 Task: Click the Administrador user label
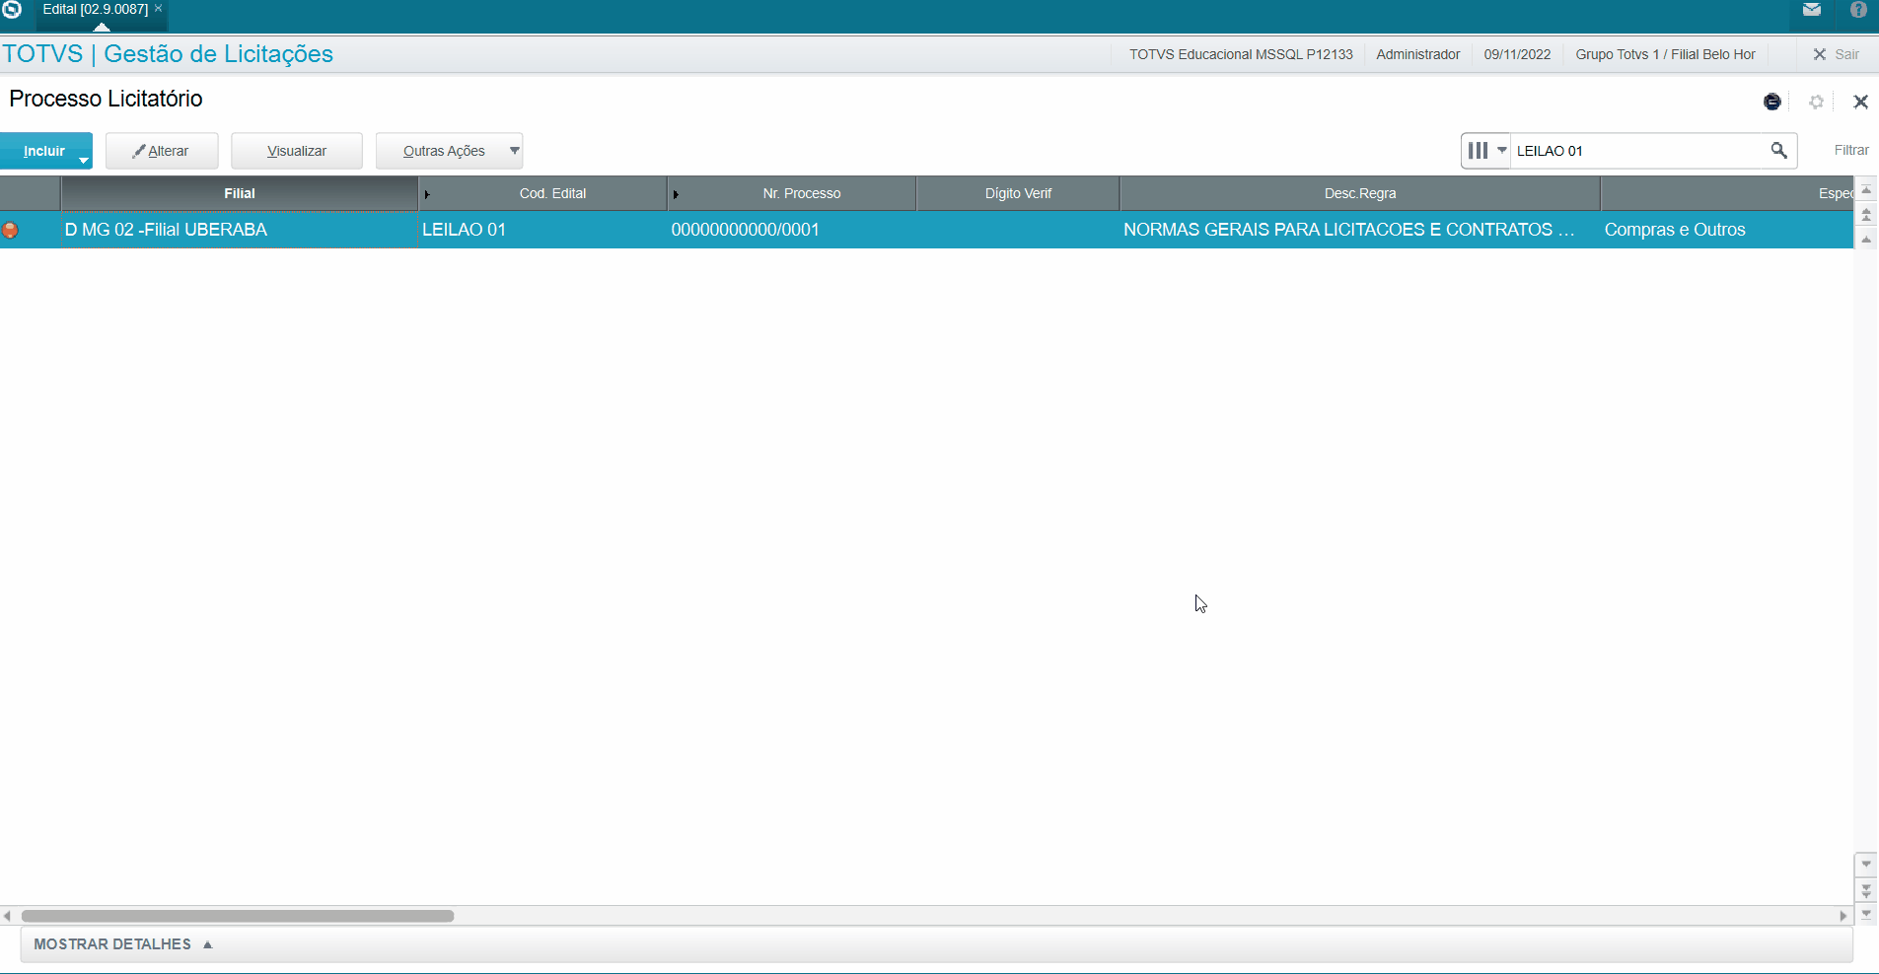1417,54
